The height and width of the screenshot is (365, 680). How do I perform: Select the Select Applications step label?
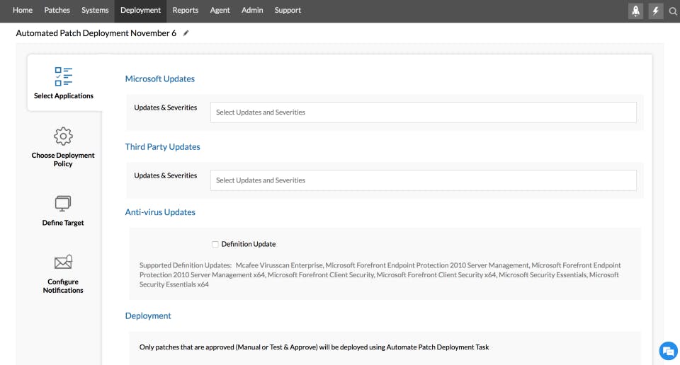click(64, 95)
